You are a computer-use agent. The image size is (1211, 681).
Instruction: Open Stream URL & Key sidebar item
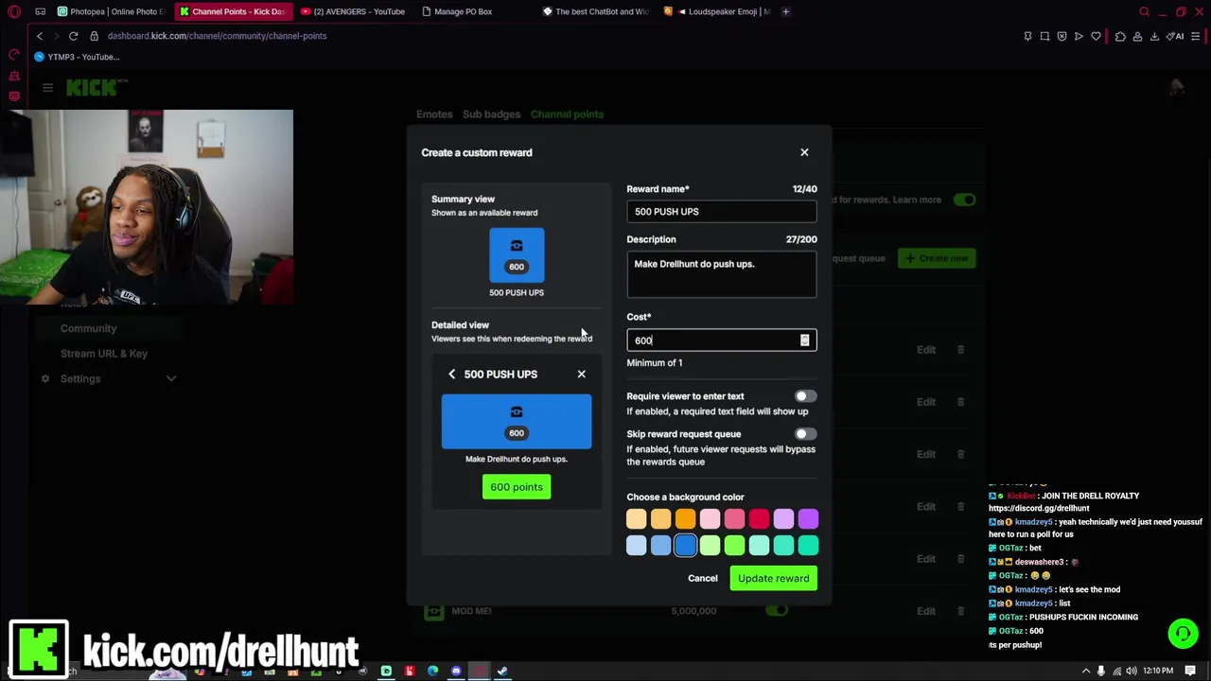104,354
